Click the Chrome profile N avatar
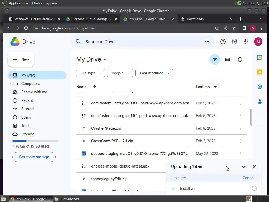 [253, 28]
